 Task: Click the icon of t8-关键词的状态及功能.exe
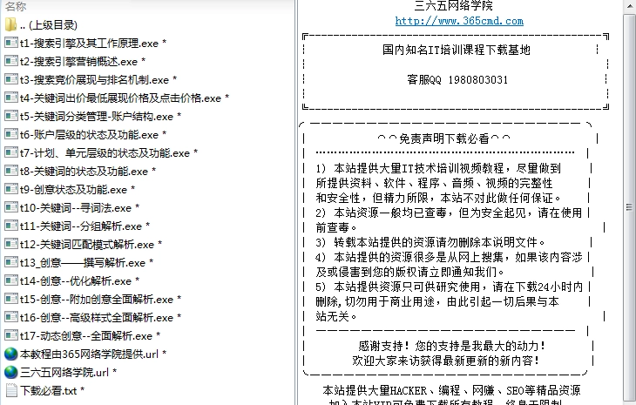pos(11,171)
